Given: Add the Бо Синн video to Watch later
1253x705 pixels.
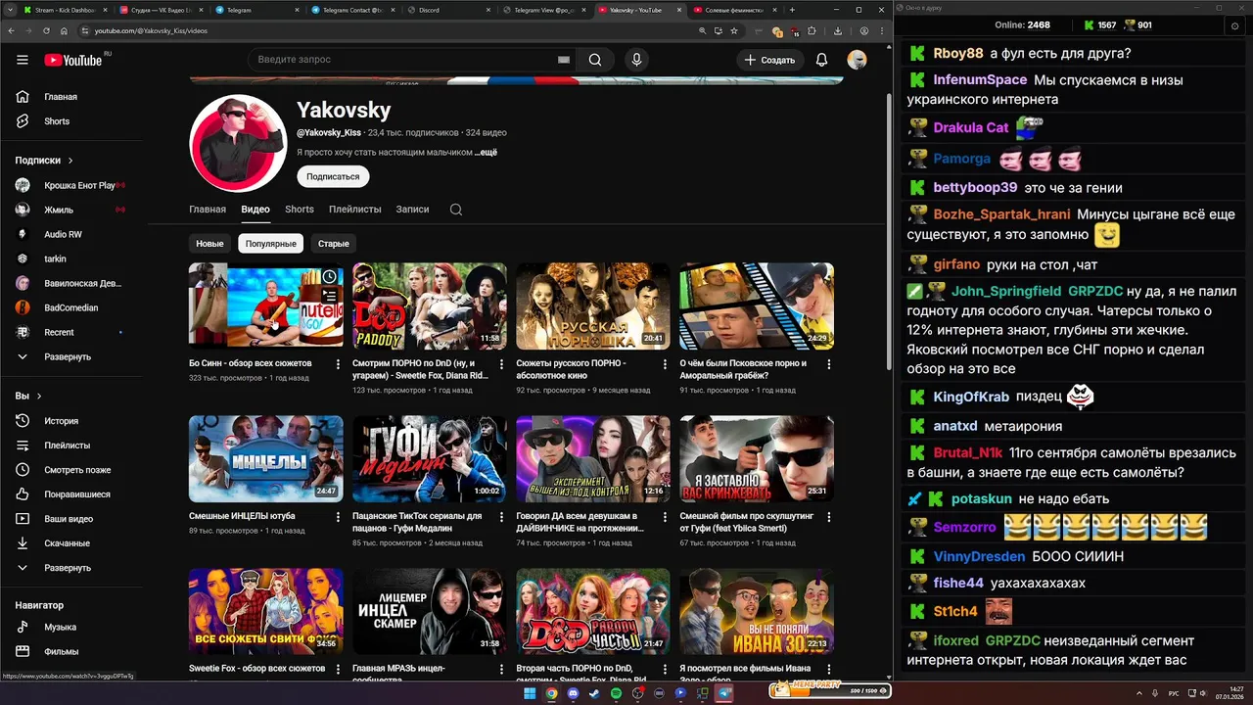Looking at the screenshot, I should 330,277.
